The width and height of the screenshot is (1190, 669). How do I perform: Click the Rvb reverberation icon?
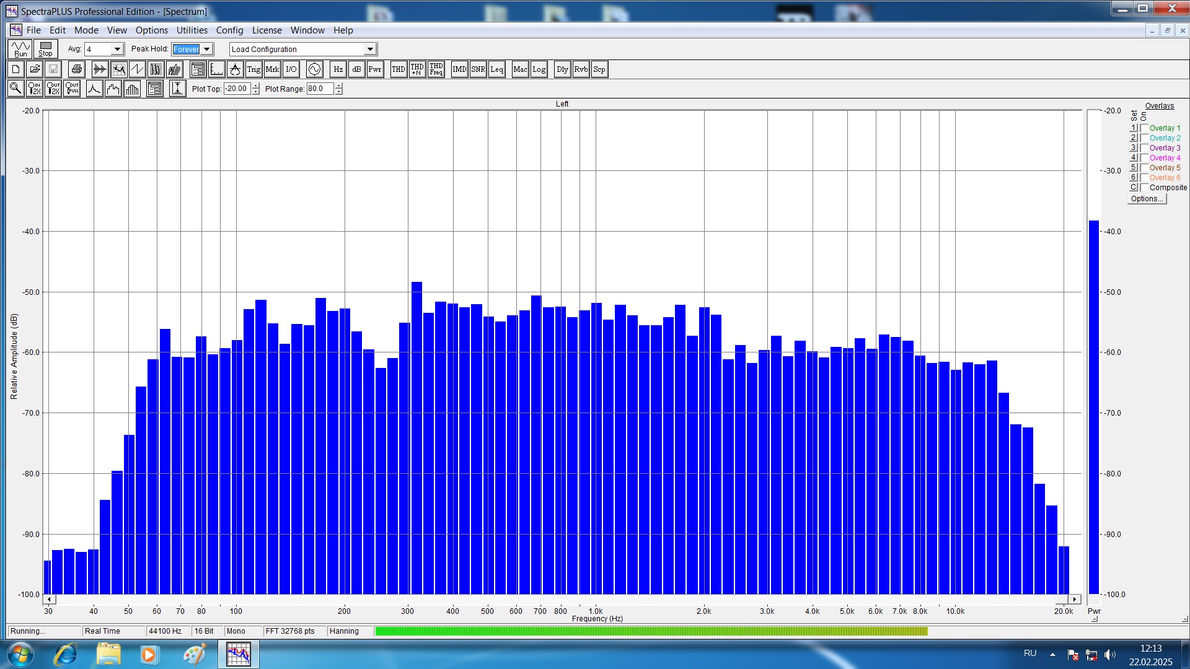tap(581, 69)
